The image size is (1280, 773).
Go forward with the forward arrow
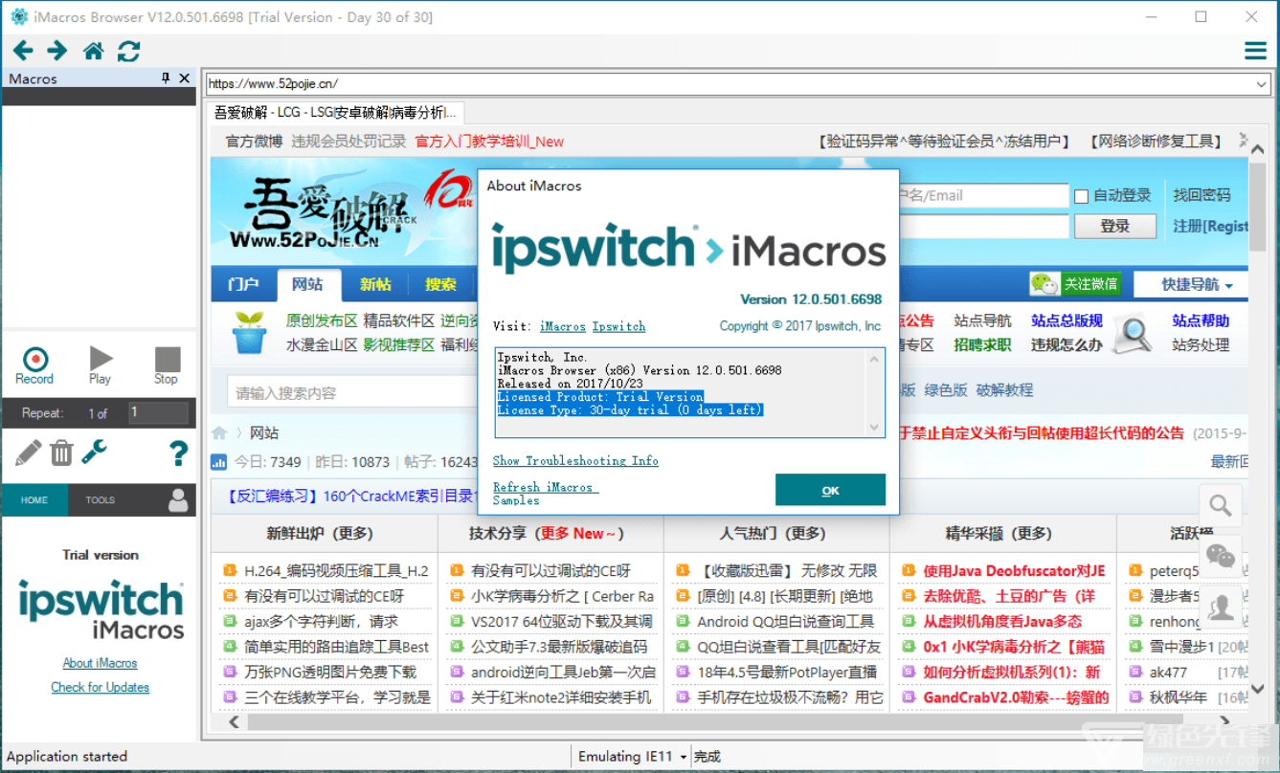click(x=57, y=51)
